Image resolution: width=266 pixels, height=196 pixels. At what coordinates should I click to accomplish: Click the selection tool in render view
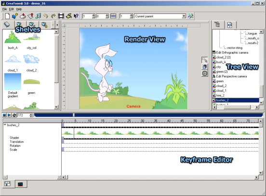205,60
